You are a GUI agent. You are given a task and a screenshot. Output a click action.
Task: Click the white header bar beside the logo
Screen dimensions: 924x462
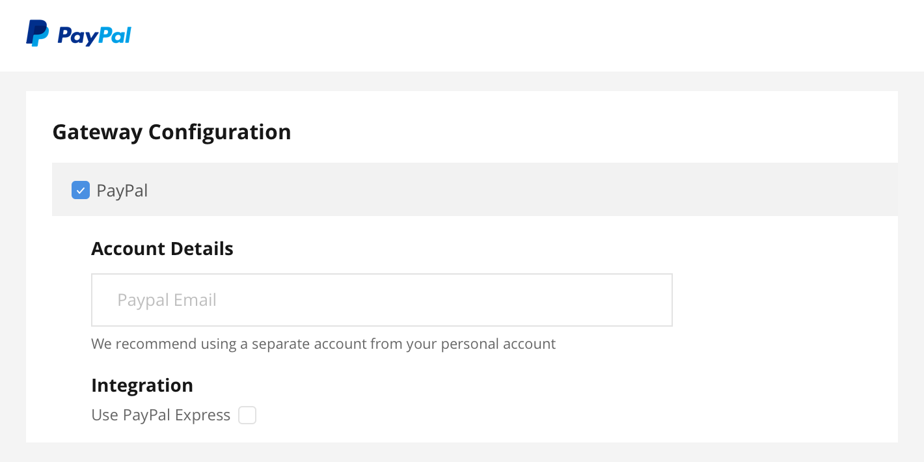[x=521, y=36]
